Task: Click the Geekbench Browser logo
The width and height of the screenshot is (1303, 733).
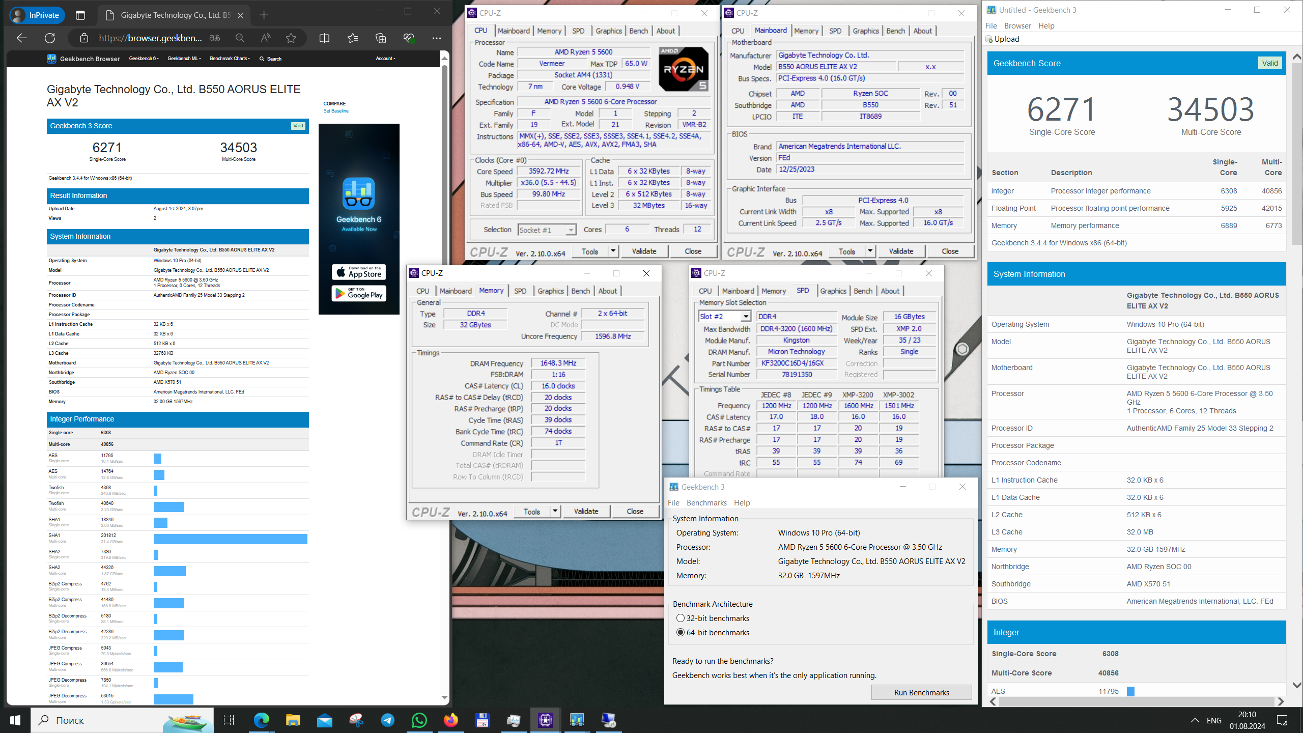Action: pos(83,59)
